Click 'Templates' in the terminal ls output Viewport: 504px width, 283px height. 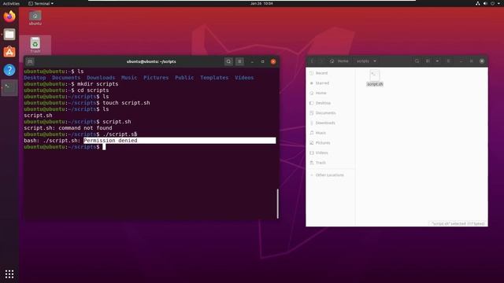pos(214,78)
